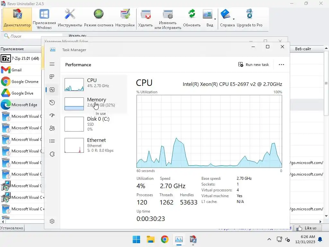Select 7-Zip 23.01 (x64) in Revo list
The image size is (329, 247).
[21, 59]
